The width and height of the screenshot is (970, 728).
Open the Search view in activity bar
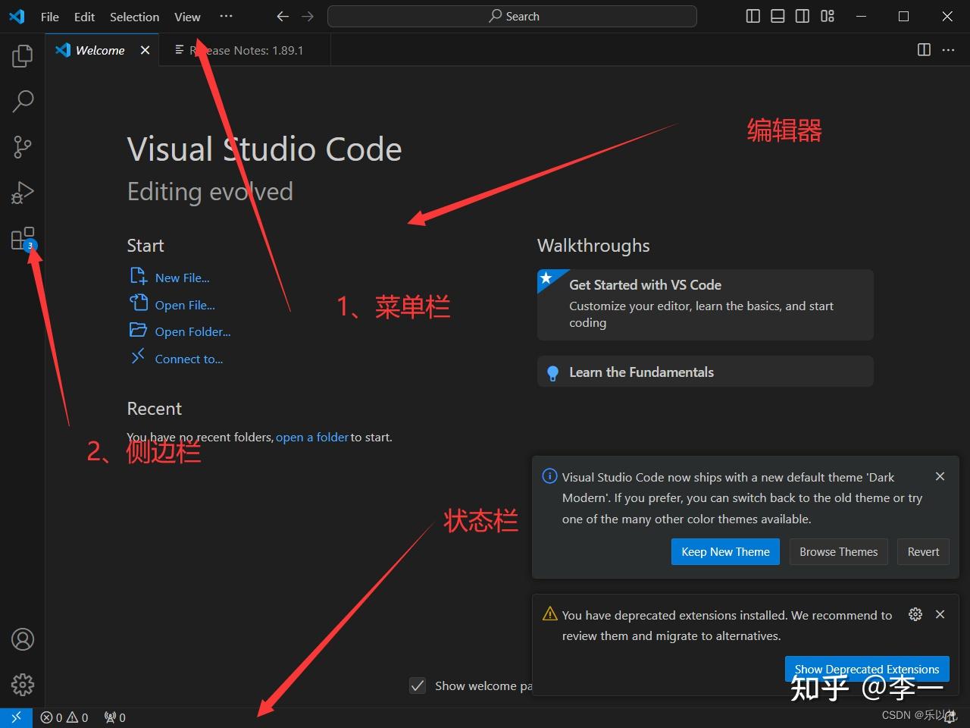click(22, 100)
